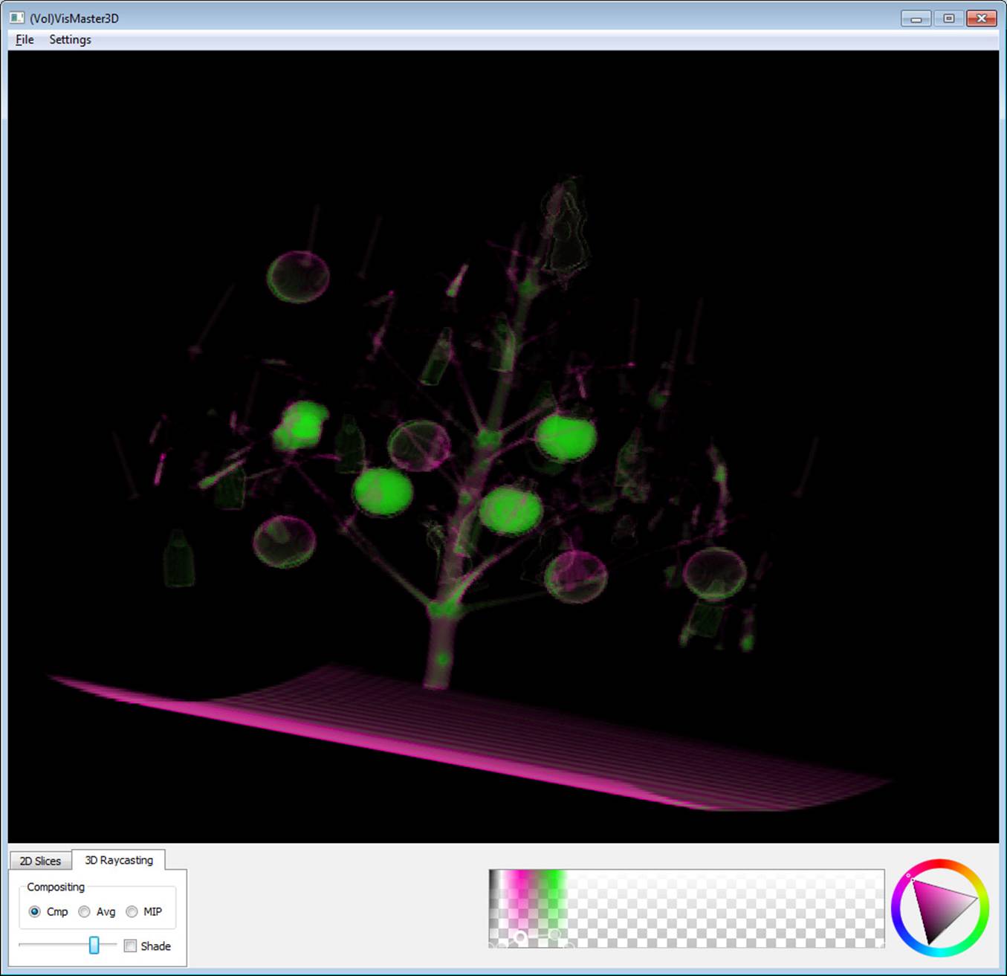Choose Avg compositing mode
Screen dimensions: 1007x976
click(x=85, y=911)
